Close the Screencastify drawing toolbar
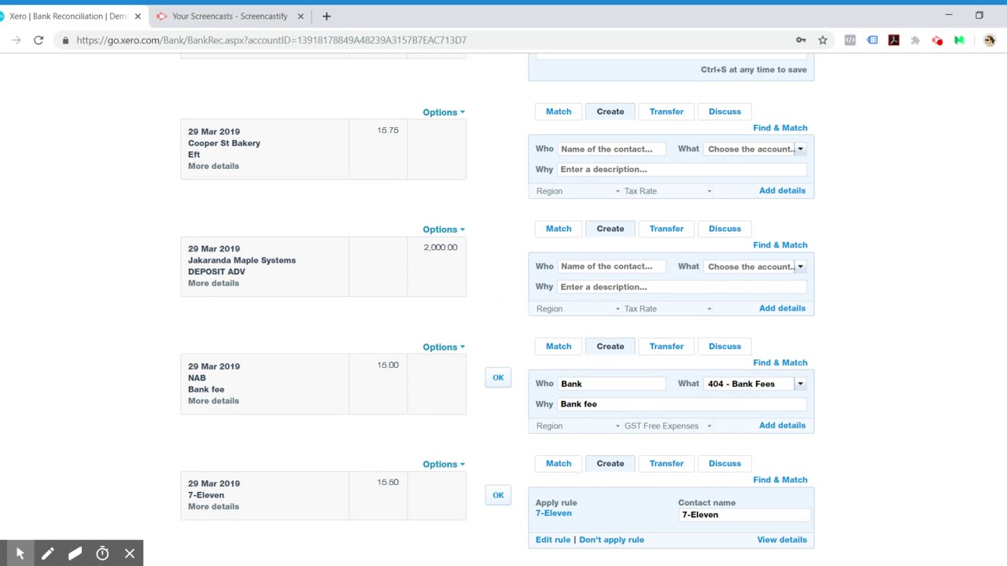This screenshot has width=1007, height=566. pos(130,553)
